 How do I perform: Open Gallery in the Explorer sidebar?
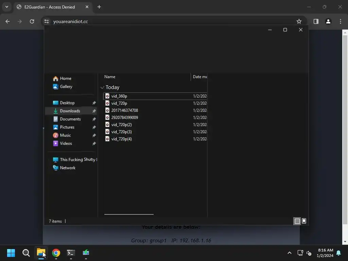[63, 87]
